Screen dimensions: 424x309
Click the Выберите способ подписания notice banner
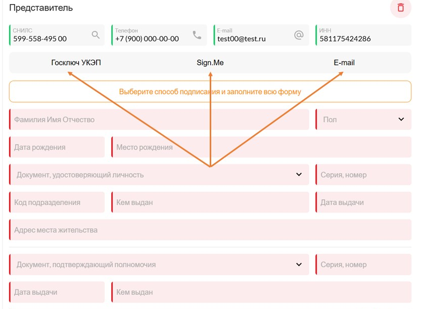click(x=210, y=92)
